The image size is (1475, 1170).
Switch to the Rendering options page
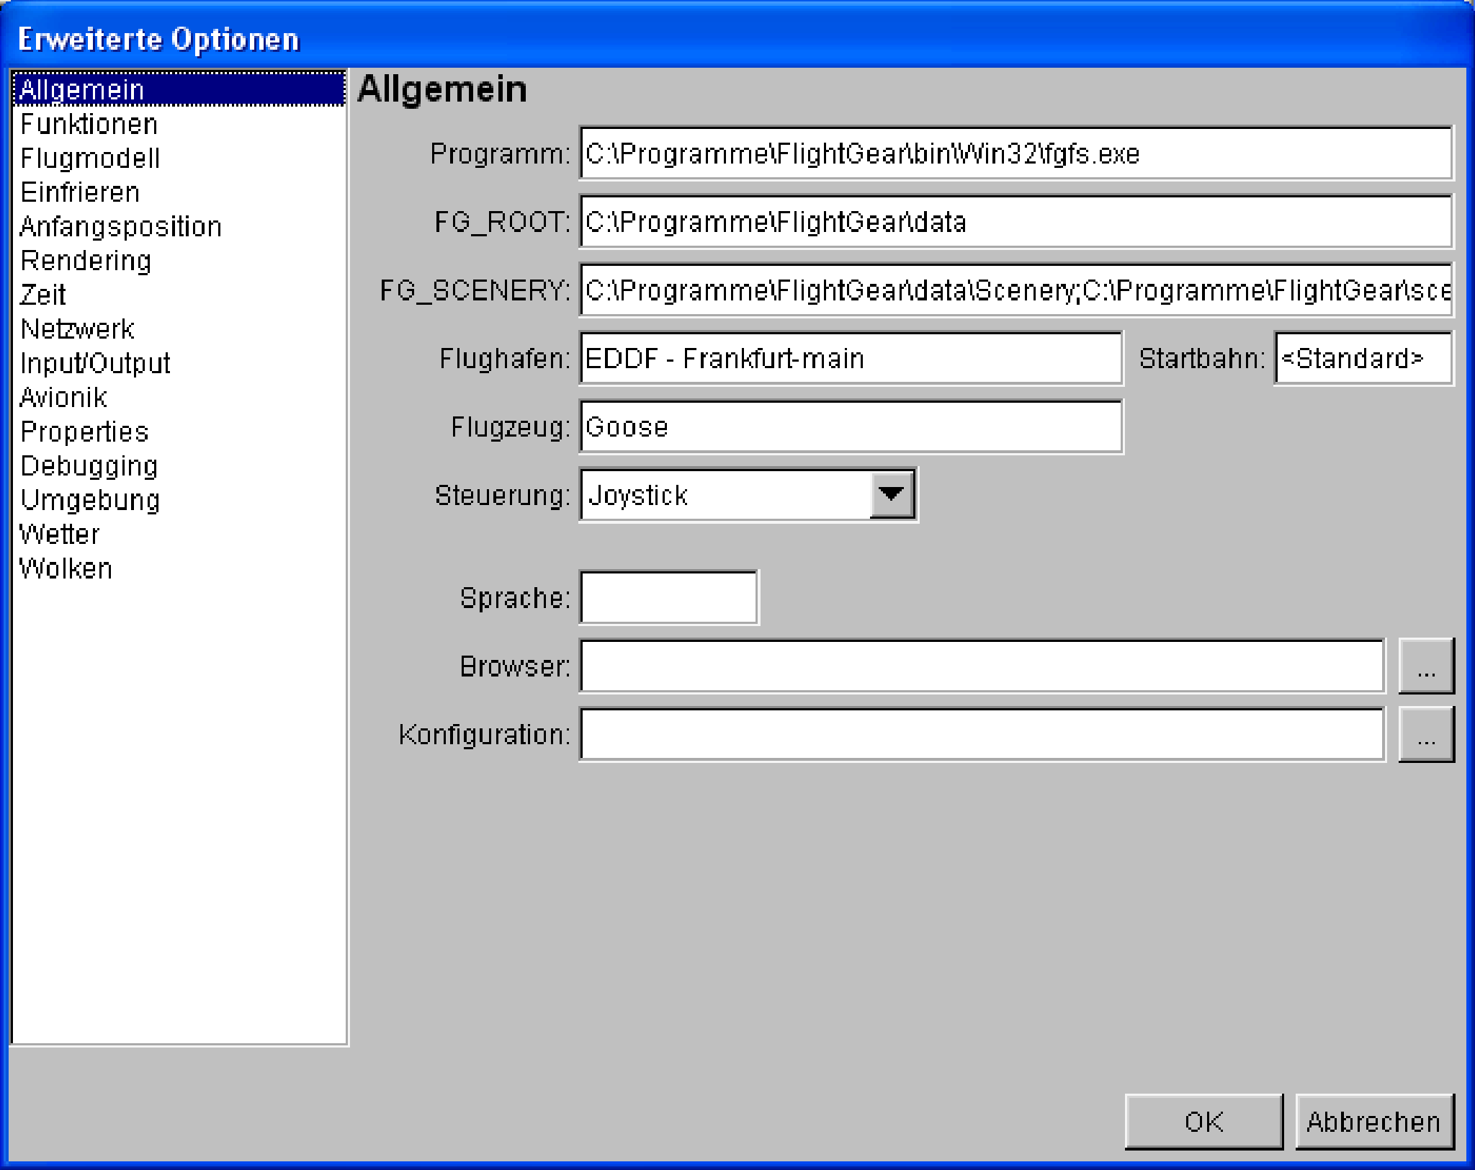click(86, 261)
